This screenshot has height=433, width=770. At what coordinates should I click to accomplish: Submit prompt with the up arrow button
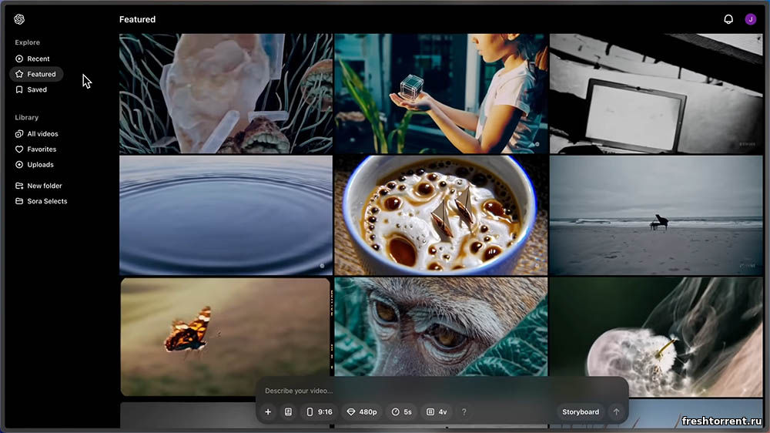[x=616, y=412]
